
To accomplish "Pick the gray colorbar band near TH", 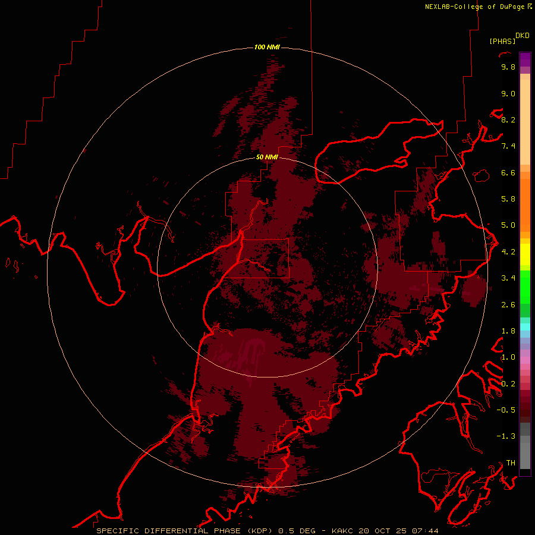I will click(x=525, y=456).
